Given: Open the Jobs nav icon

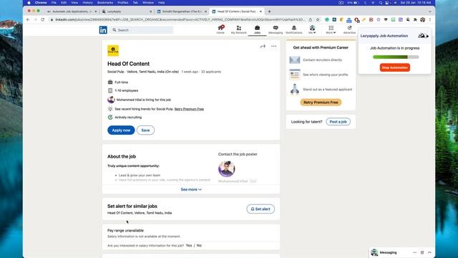Looking at the screenshot, I should [x=257, y=29].
